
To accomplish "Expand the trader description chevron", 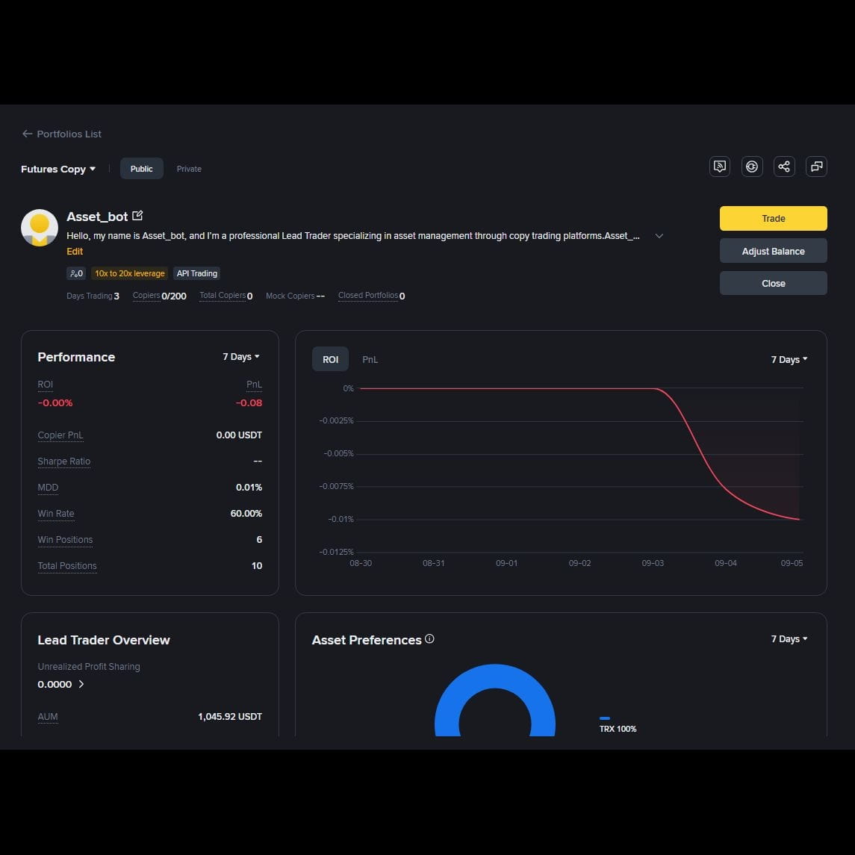I will coord(659,236).
